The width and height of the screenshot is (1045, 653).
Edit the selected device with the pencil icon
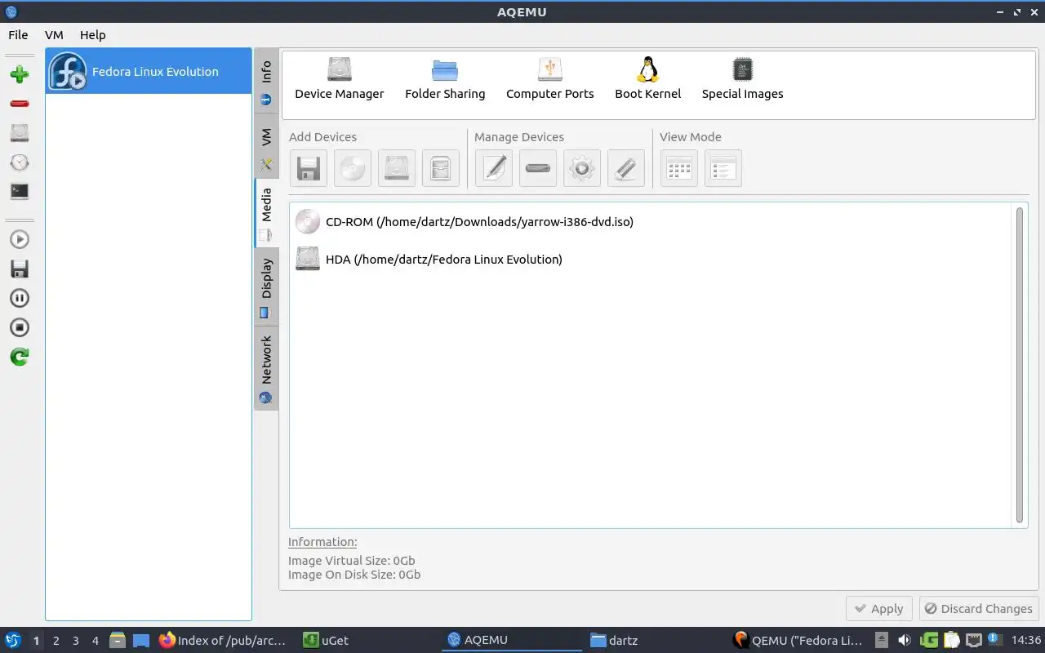pos(494,168)
